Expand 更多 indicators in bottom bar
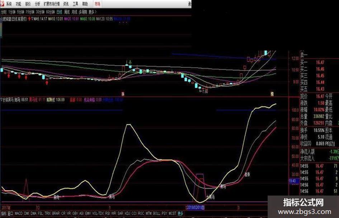Screen dimensions: 339x218 click(180, 213)
